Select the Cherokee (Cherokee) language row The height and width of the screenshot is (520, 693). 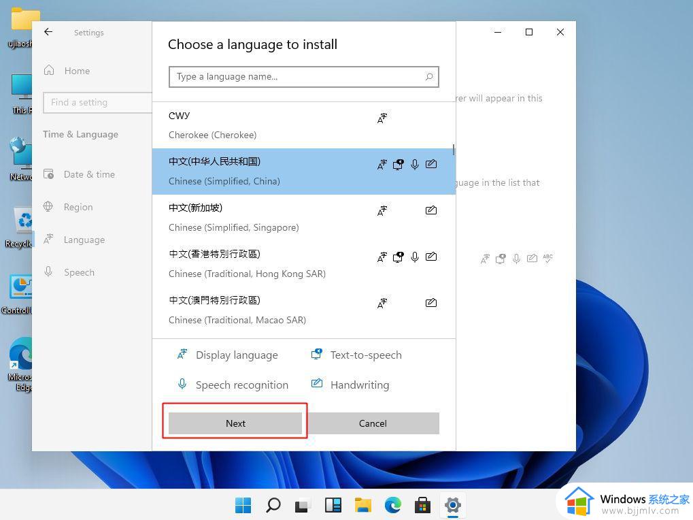click(303, 125)
